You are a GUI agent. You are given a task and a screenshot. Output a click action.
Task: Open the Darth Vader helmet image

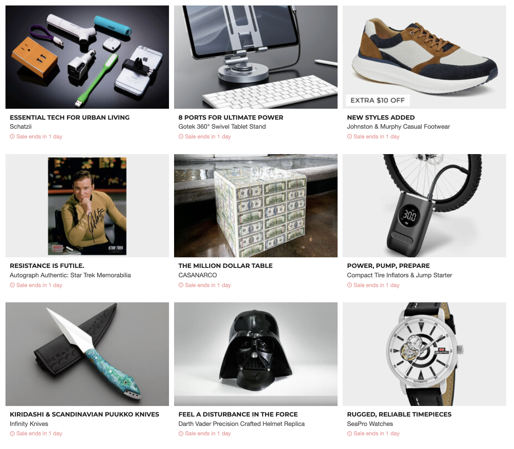click(x=256, y=354)
